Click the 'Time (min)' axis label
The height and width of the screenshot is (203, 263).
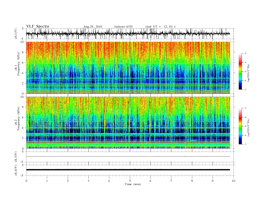pos(133,184)
